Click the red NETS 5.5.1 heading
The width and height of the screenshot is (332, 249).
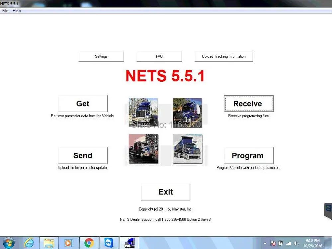(165, 76)
